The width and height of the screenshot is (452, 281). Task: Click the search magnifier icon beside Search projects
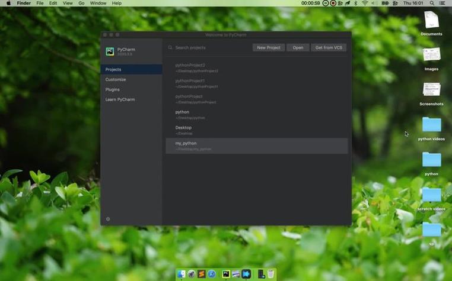pyautogui.click(x=170, y=47)
